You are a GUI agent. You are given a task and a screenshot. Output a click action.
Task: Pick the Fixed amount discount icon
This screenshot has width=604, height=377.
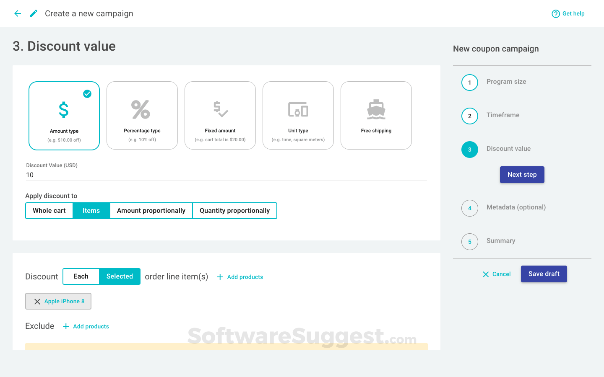[x=220, y=109]
